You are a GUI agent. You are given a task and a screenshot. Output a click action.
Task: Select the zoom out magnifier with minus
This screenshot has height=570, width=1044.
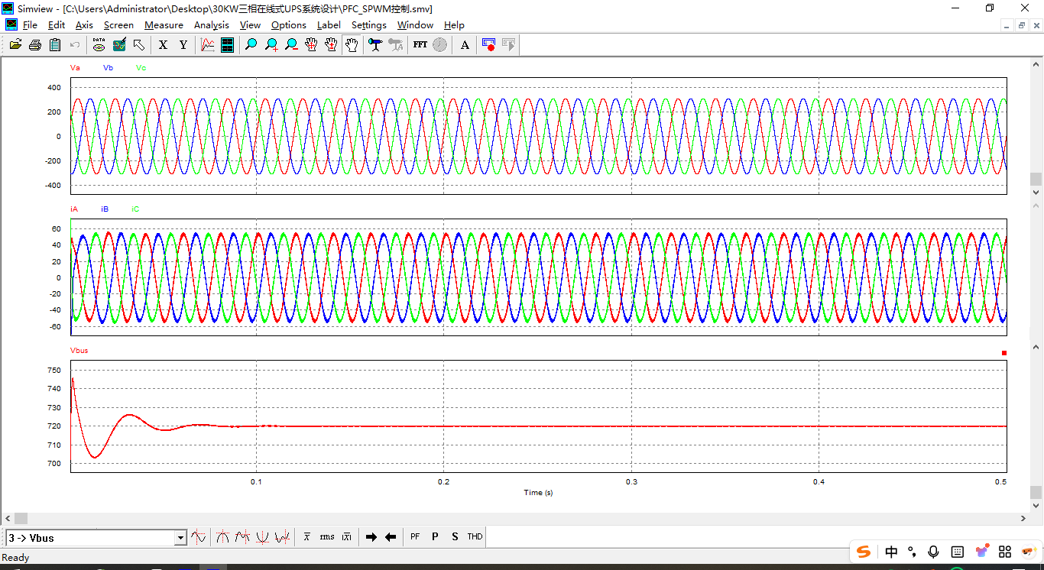coord(291,45)
